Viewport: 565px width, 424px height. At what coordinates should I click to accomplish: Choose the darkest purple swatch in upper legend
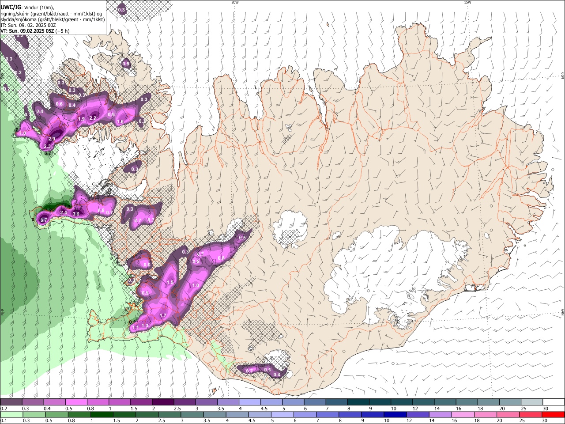tap(162, 402)
